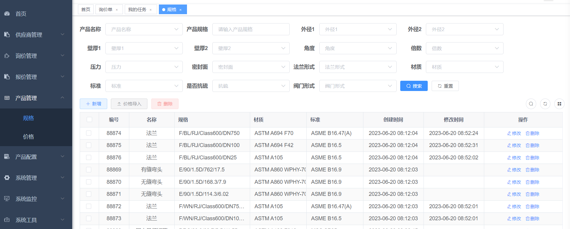Open the 标准 dropdown

click(144, 86)
